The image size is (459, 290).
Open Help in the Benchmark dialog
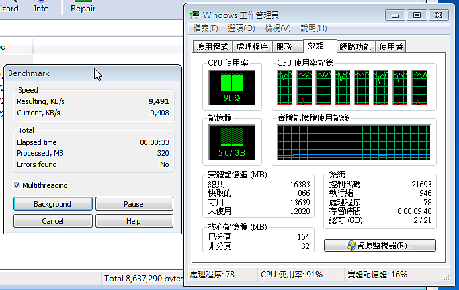point(134,221)
